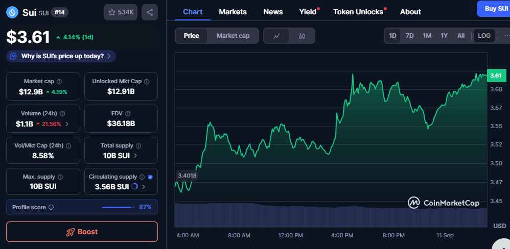Click the info icon next to FDV
The height and width of the screenshot is (249, 510).
[x=128, y=114]
